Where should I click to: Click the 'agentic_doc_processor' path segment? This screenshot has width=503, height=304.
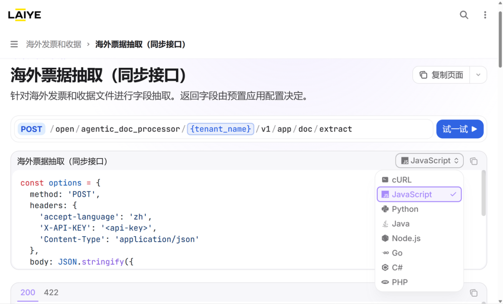[x=130, y=129]
